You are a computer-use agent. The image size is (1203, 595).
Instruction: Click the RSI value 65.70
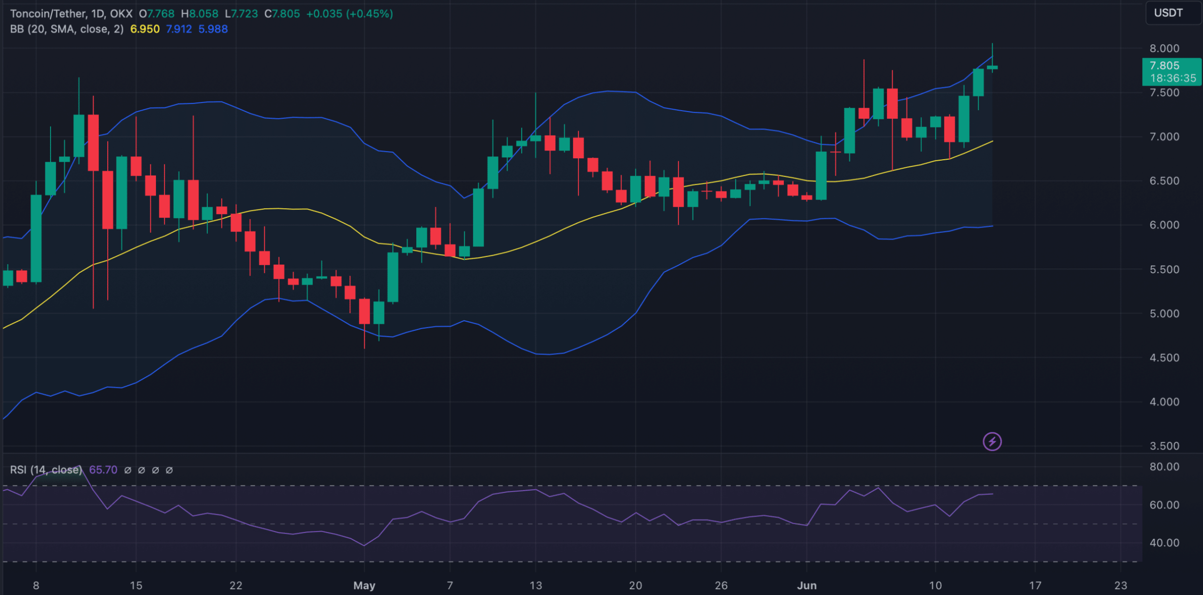pyautogui.click(x=103, y=470)
